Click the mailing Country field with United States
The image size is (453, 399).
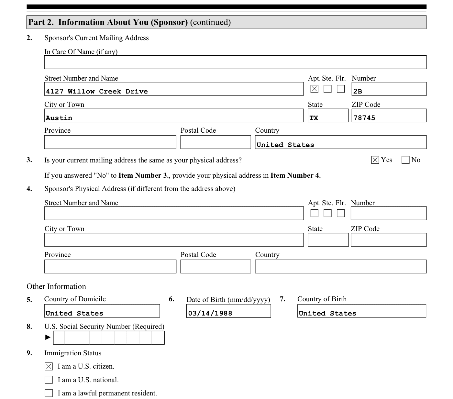click(x=341, y=142)
